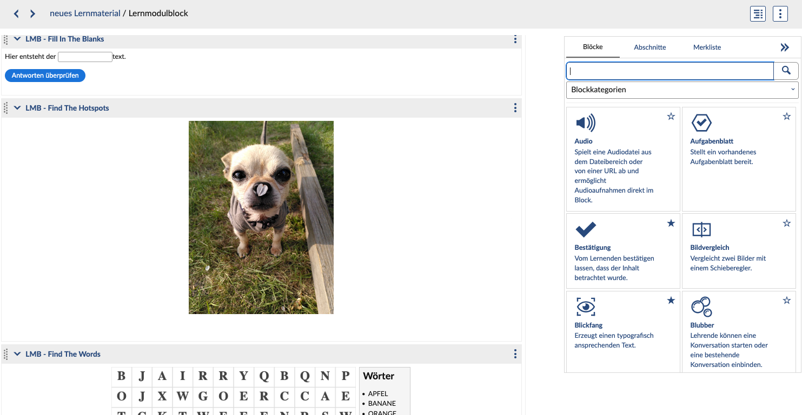Image resolution: width=802 pixels, height=415 pixels.
Task: Collapse the sidebar with double chevron
Action: pos(785,47)
